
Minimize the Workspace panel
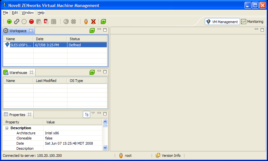99,29
